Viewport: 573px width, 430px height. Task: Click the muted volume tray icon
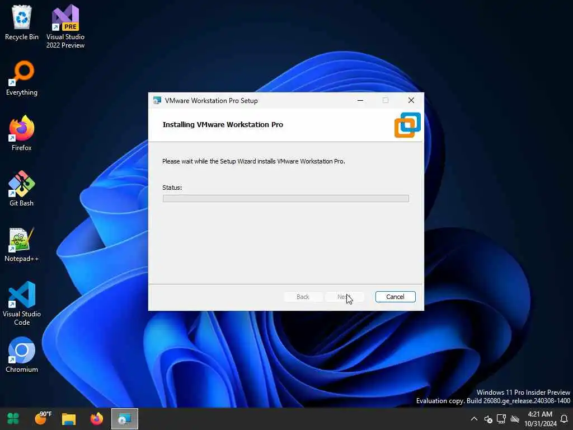488,419
